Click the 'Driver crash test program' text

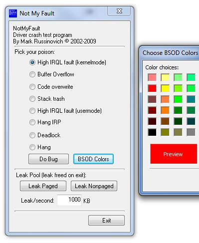click(x=42, y=35)
